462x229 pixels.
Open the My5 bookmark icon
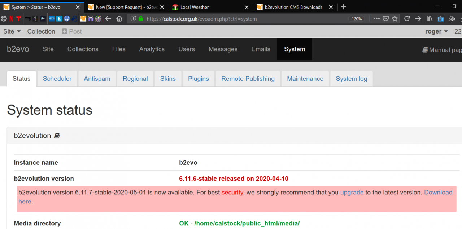[x=28, y=18]
